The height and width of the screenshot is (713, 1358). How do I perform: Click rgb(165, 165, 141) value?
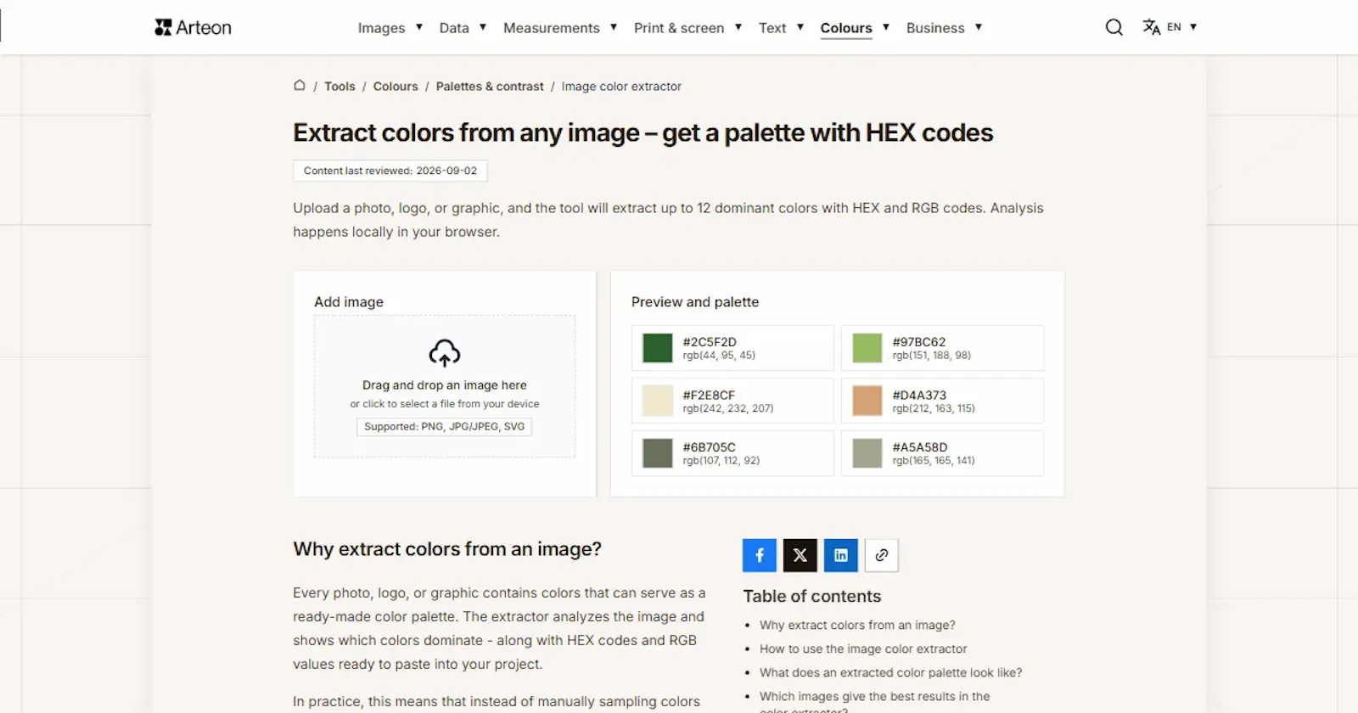click(934, 461)
